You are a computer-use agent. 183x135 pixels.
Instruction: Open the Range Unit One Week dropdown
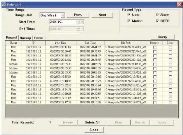point(63,15)
